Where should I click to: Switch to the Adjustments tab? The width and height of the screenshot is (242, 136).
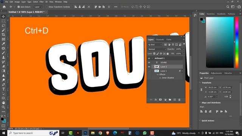point(216,73)
